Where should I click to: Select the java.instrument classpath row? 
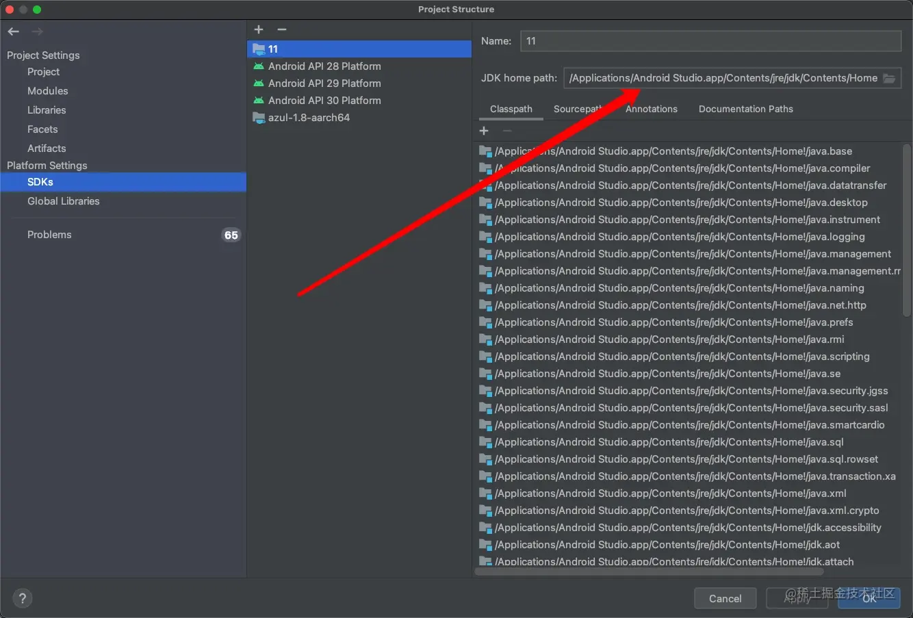[688, 220]
